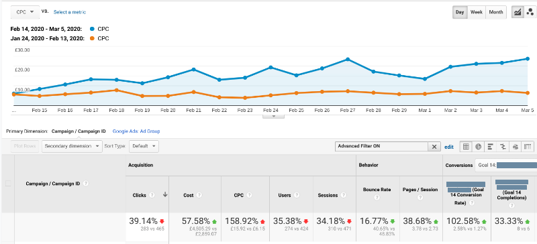The width and height of the screenshot is (537, 244).
Task: Select the percentage pie view icon
Action: (x=478, y=147)
